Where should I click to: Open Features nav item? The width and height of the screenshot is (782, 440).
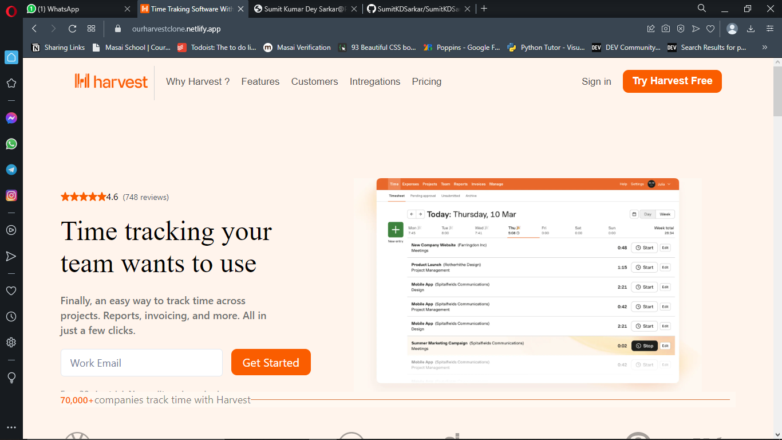(260, 81)
